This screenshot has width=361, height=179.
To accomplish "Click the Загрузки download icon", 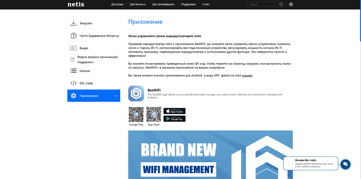I will (x=73, y=23).
